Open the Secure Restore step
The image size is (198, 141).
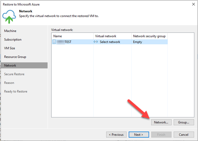point(14,74)
